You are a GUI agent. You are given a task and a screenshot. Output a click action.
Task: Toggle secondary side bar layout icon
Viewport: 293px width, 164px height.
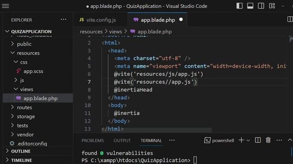(x=261, y=6)
